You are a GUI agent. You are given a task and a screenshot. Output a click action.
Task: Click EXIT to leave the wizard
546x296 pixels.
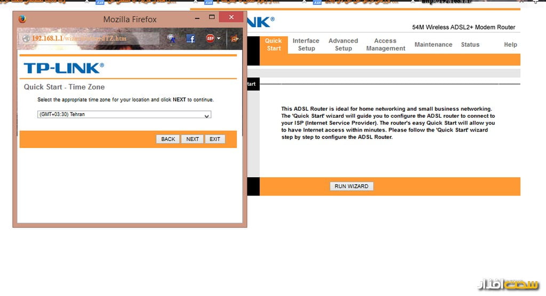click(x=214, y=139)
